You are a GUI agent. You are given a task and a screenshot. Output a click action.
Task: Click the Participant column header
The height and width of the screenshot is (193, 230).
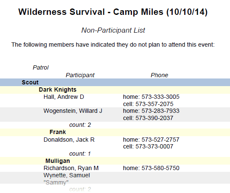(80, 75)
